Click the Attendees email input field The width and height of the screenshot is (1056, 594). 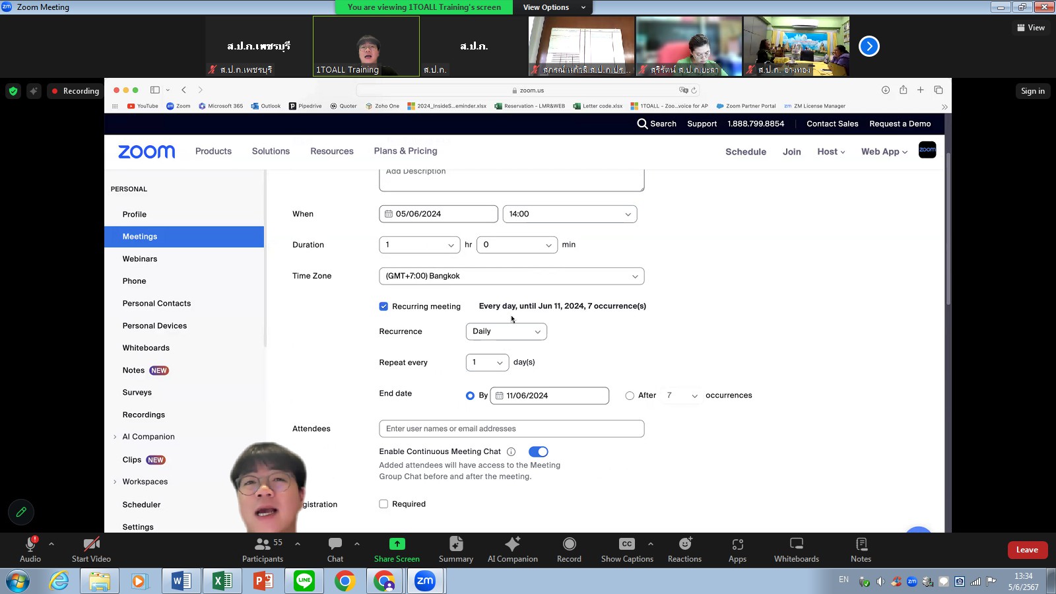point(511,428)
